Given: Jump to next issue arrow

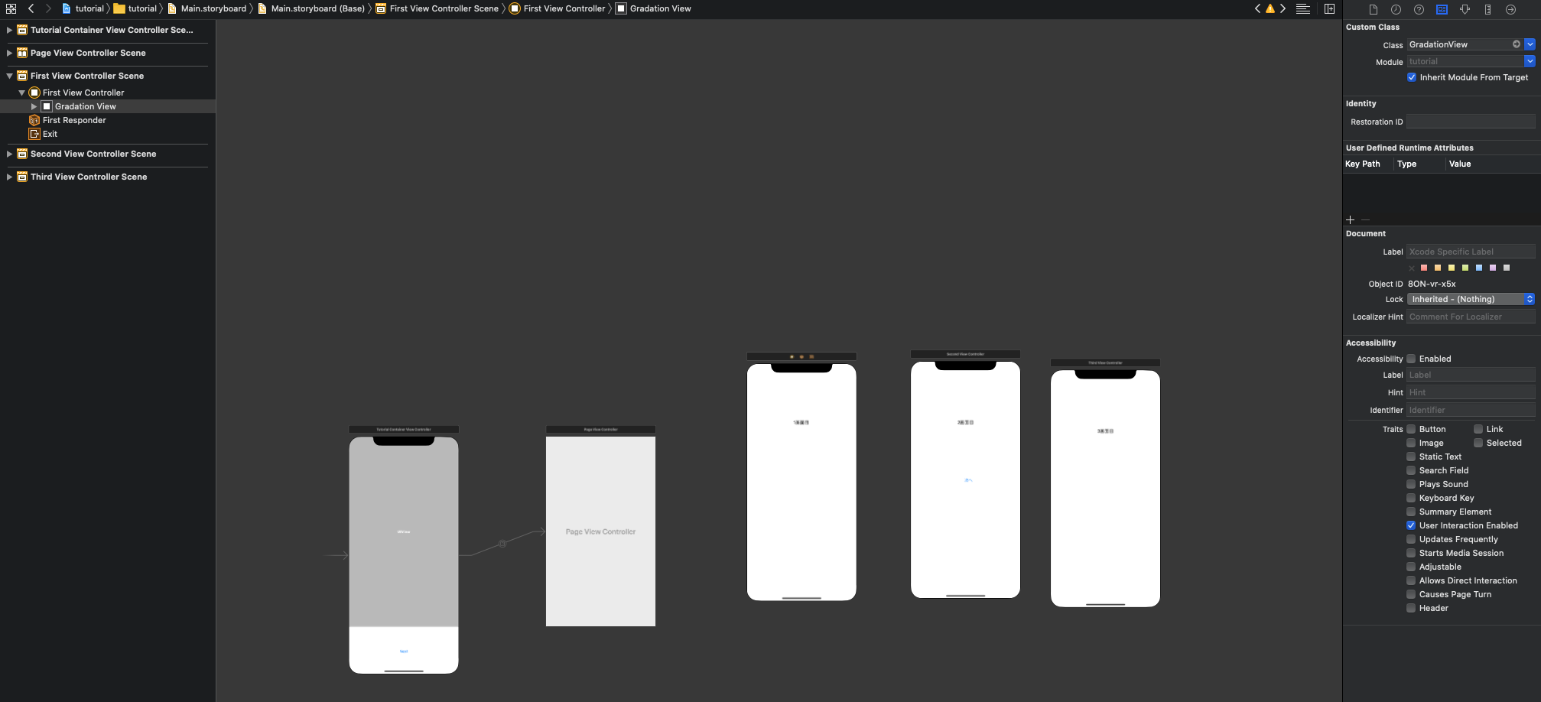Looking at the screenshot, I should (x=1283, y=8).
